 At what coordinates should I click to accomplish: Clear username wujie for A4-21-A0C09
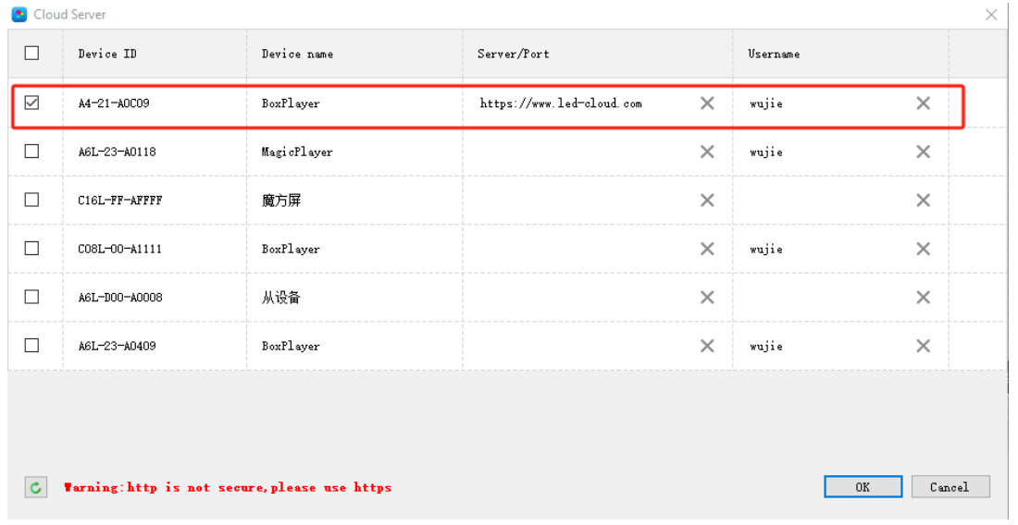[x=923, y=103]
